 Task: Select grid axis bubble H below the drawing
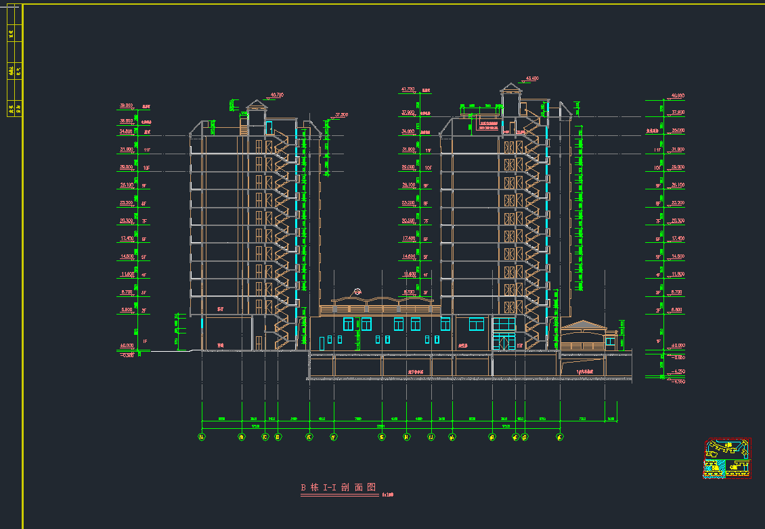click(x=406, y=437)
